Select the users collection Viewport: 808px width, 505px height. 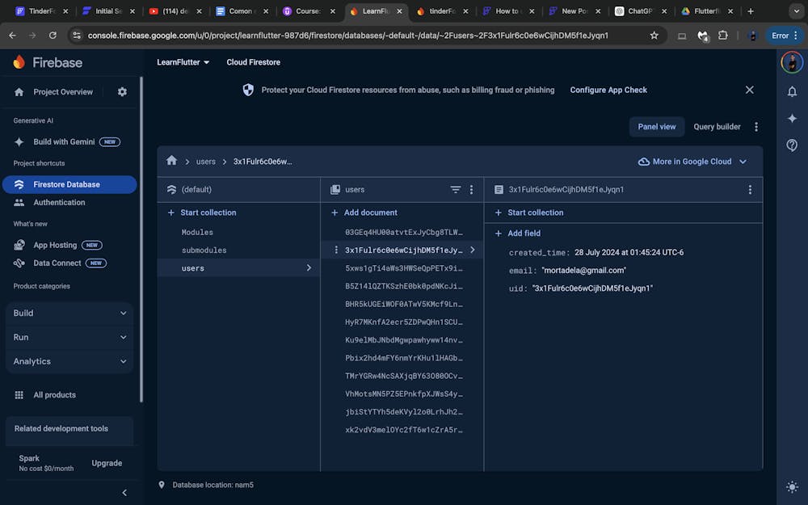238,268
